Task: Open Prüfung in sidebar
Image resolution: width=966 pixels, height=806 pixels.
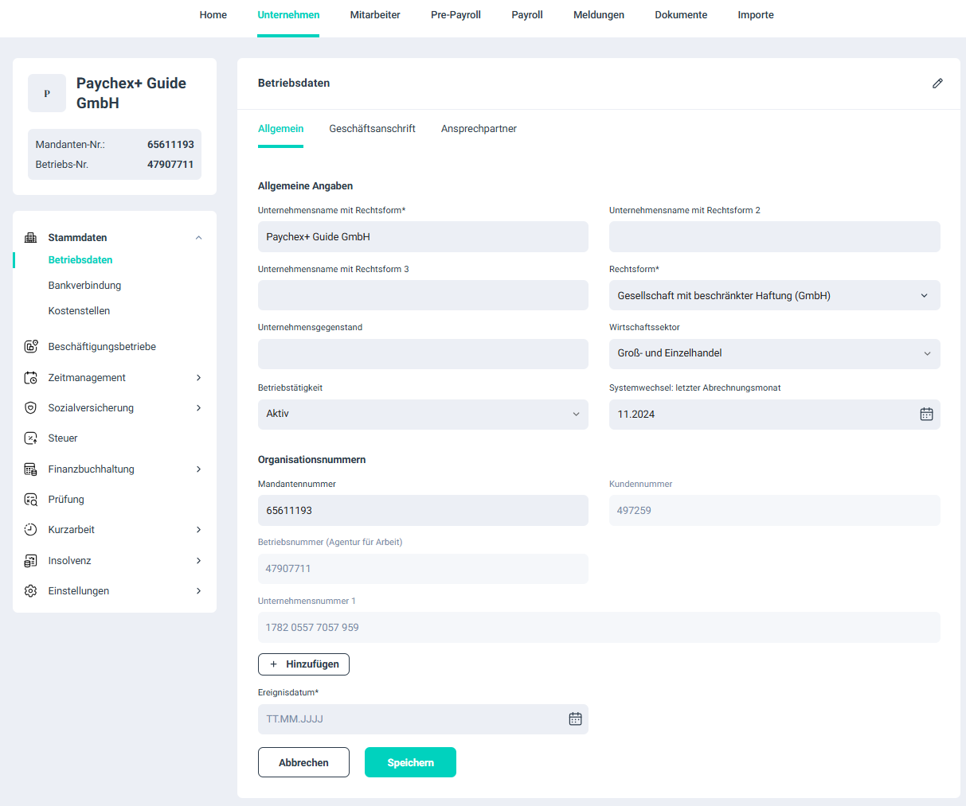Action: coord(66,500)
